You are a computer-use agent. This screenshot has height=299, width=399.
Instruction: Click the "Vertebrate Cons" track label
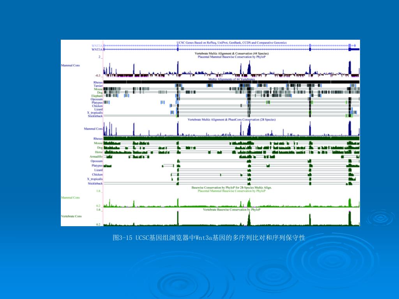[71, 216]
